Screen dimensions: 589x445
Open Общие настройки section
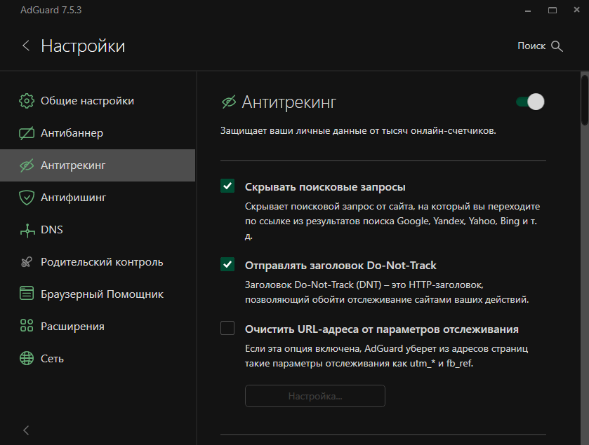click(98, 101)
